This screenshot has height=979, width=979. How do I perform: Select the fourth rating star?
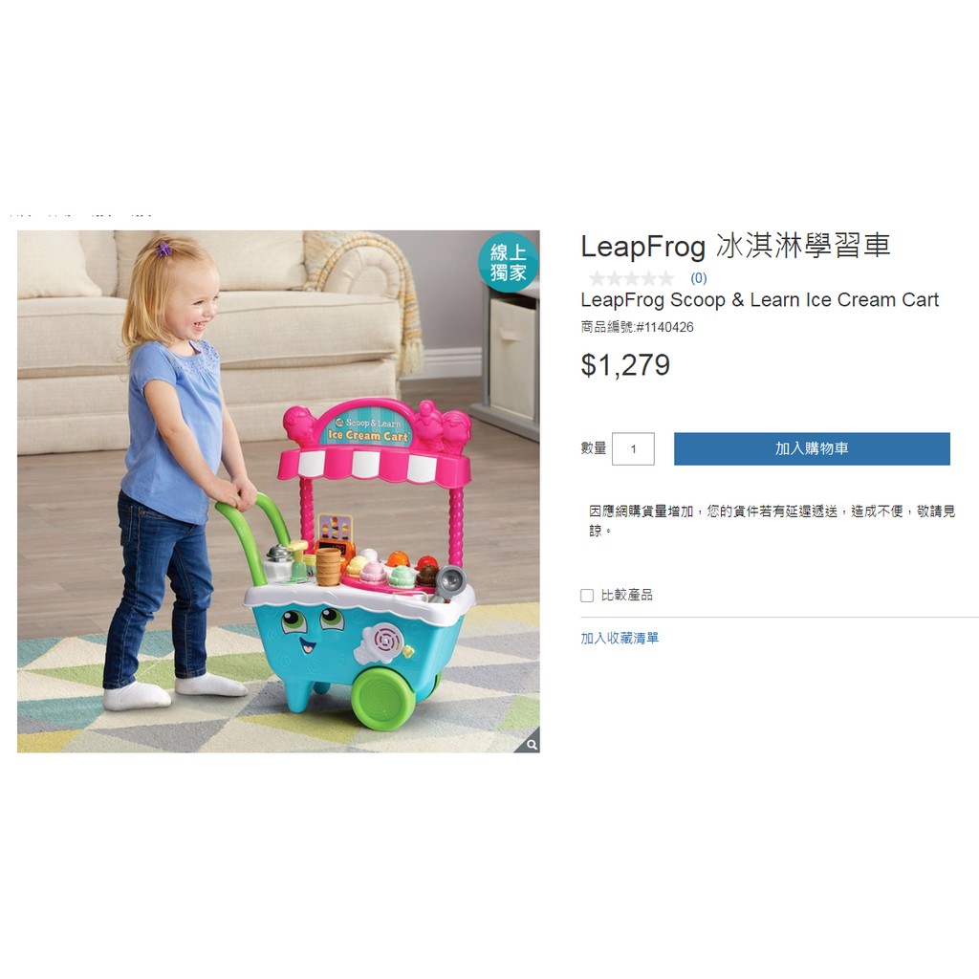click(x=649, y=278)
